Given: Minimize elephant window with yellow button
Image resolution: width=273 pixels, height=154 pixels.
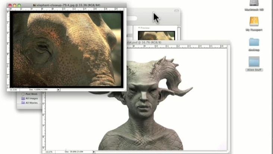Looking at the screenshot, I should 15,6.
